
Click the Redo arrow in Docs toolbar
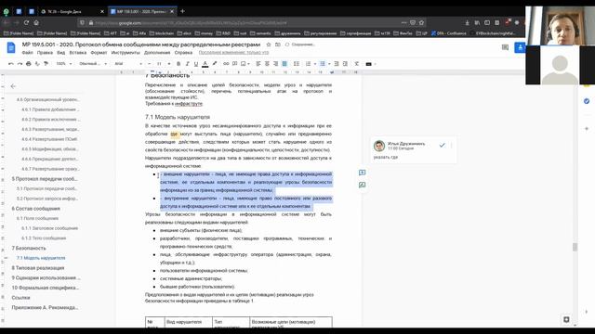pos(20,64)
